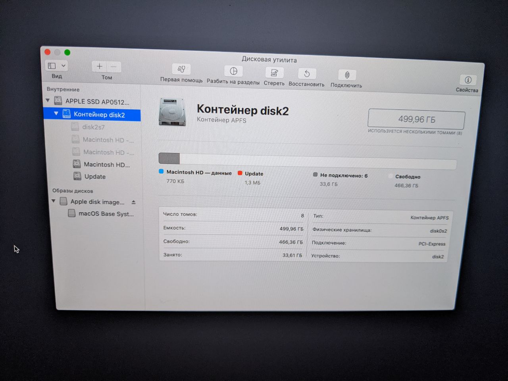Eject the Apple disk image
The width and height of the screenshot is (508, 381).
[x=134, y=202]
